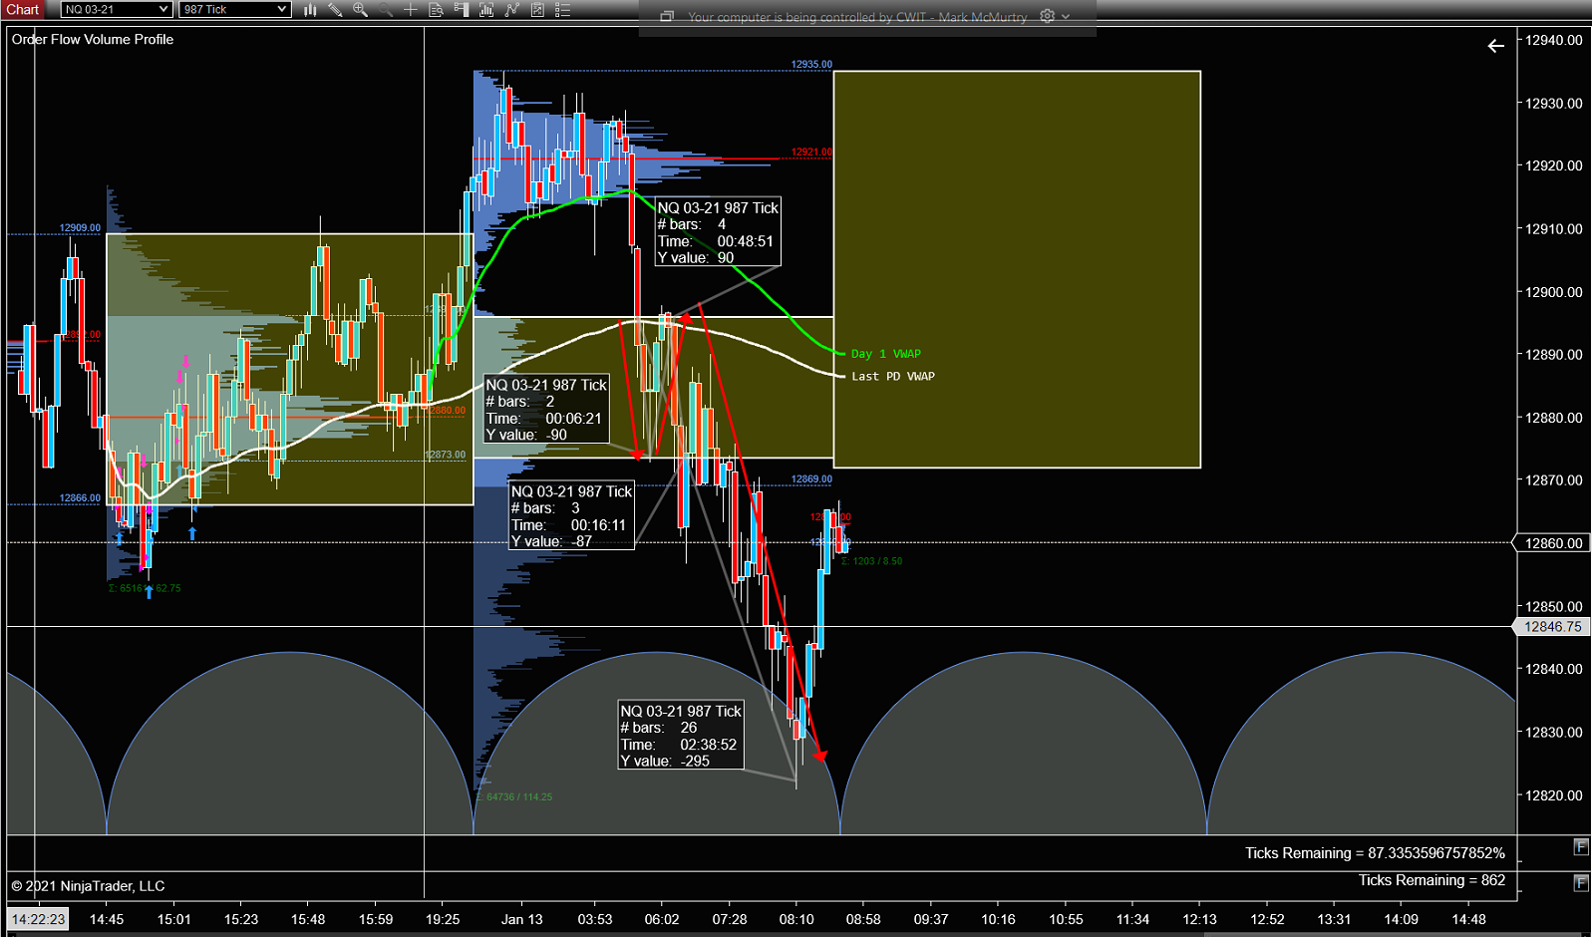This screenshot has width=1592, height=937.
Task: Select the Chart tab
Action: click(23, 9)
